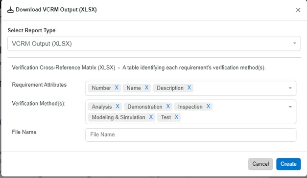This screenshot has height=178, width=307.
Task: Click the Verification Cross-Reference Matrix description text
Action: pyautogui.click(x=139, y=67)
